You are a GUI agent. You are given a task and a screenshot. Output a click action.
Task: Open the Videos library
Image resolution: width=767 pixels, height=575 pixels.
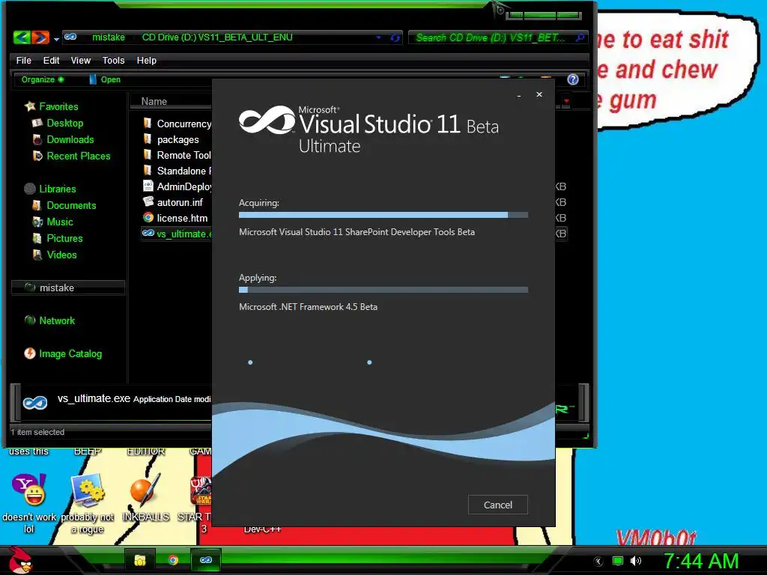click(x=61, y=255)
